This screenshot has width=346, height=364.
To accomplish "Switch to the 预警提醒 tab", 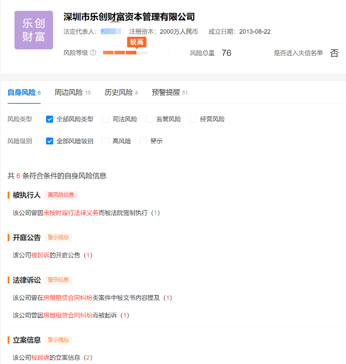I will point(170,93).
